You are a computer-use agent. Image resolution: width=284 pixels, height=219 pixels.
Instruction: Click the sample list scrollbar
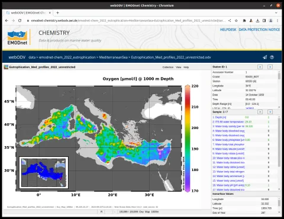(279, 142)
